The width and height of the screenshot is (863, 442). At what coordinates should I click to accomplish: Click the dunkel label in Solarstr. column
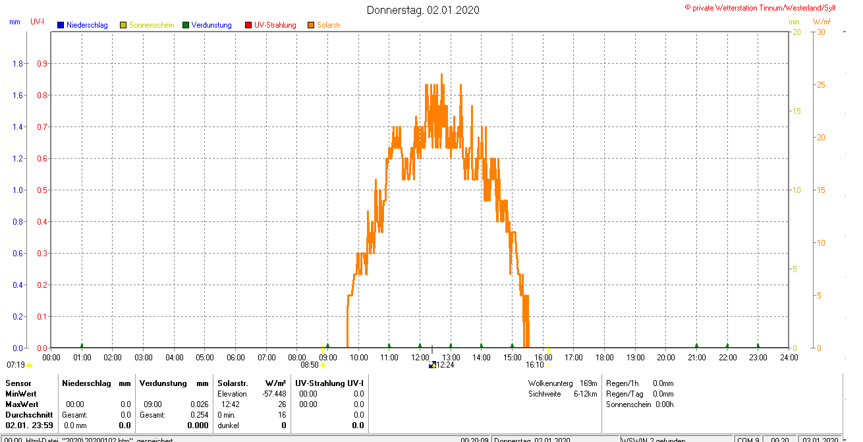pyautogui.click(x=228, y=426)
